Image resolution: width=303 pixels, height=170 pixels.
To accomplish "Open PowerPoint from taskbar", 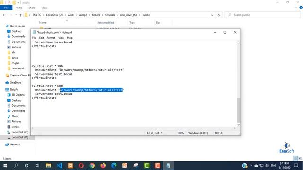I will click(125, 166).
